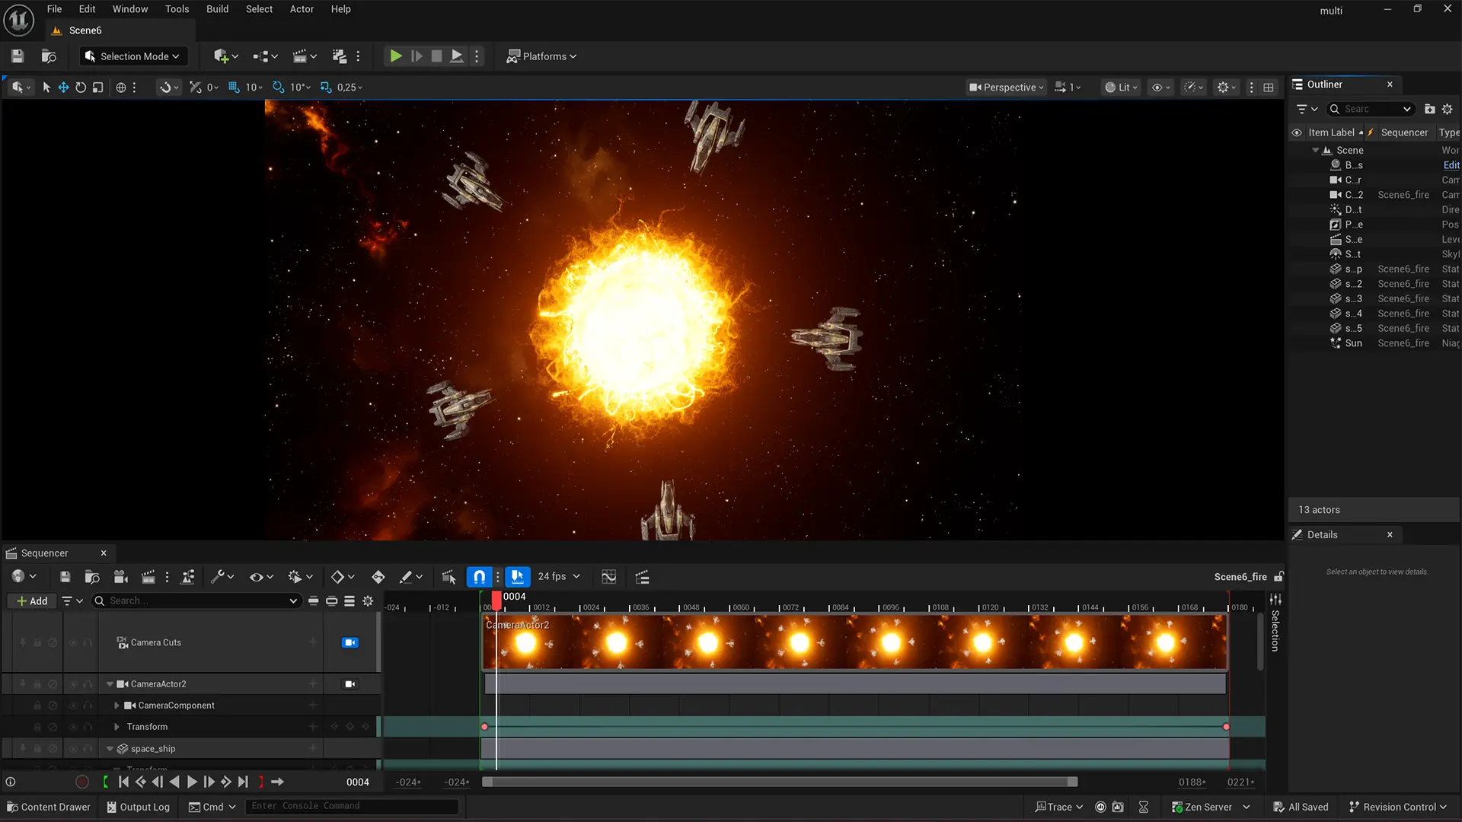Viewport: 1462px width, 822px height.
Task: Click the Sequencer record button
Action: 82,782
